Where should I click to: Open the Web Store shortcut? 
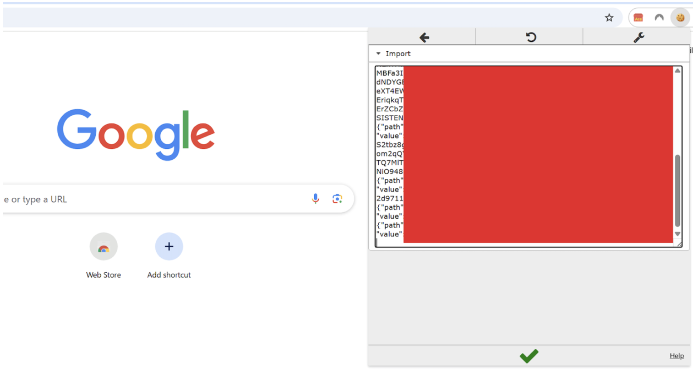104,247
